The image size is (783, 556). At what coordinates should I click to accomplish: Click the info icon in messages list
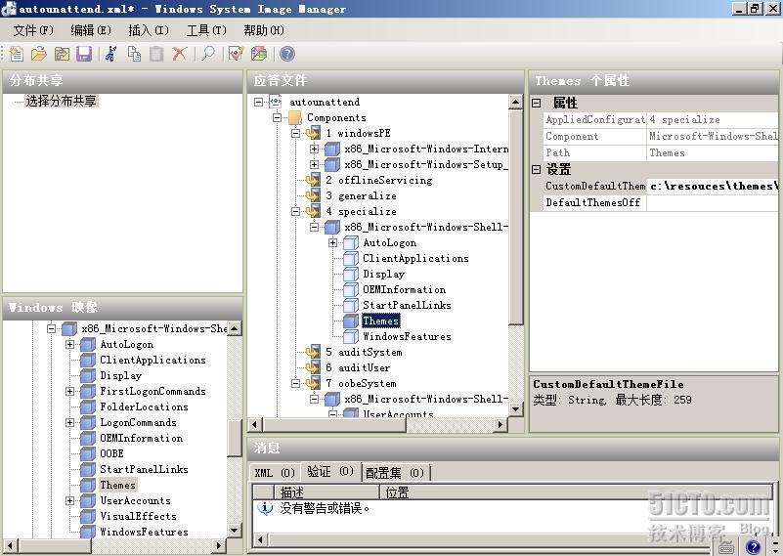coord(265,508)
